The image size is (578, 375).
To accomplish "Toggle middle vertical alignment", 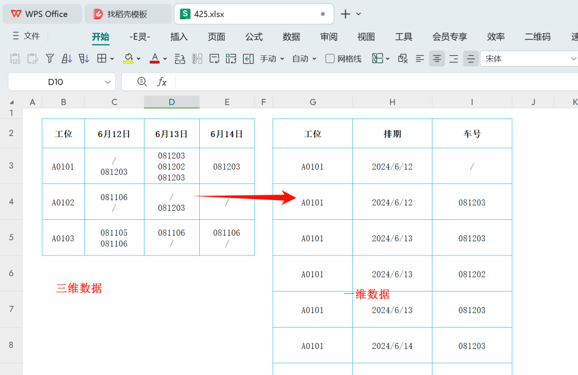I will coord(471,59).
